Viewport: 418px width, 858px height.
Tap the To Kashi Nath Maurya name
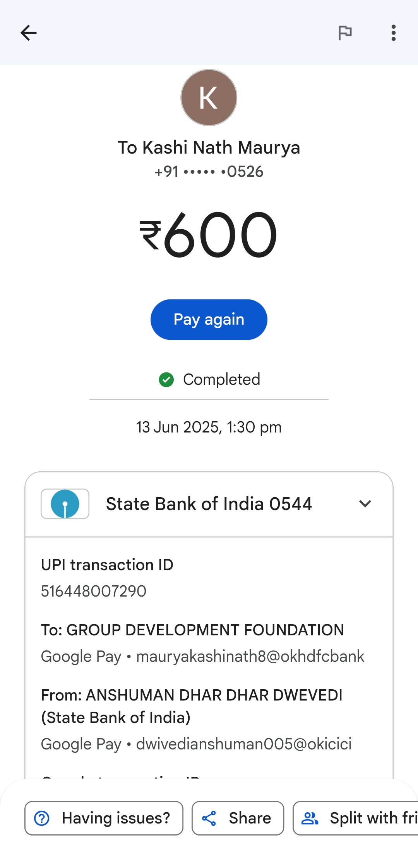pos(209,147)
